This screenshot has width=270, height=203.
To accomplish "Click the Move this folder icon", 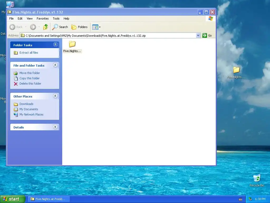I will point(16,73).
